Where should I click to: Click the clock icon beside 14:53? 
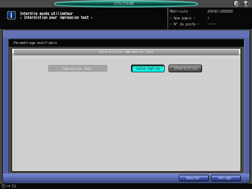point(3,186)
